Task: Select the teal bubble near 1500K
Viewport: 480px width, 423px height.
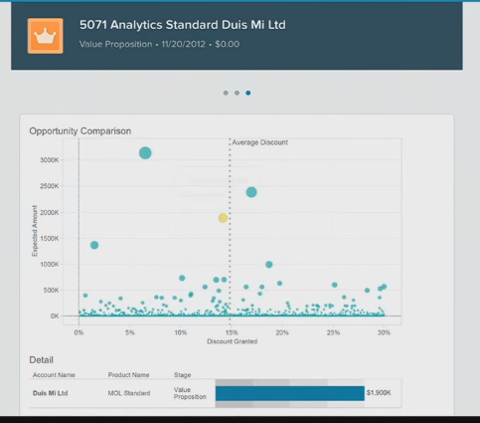Action: pyautogui.click(x=94, y=245)
